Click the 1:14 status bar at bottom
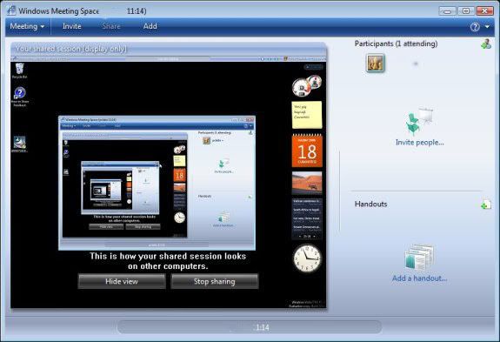500x342 pixels. click(250, 327)
